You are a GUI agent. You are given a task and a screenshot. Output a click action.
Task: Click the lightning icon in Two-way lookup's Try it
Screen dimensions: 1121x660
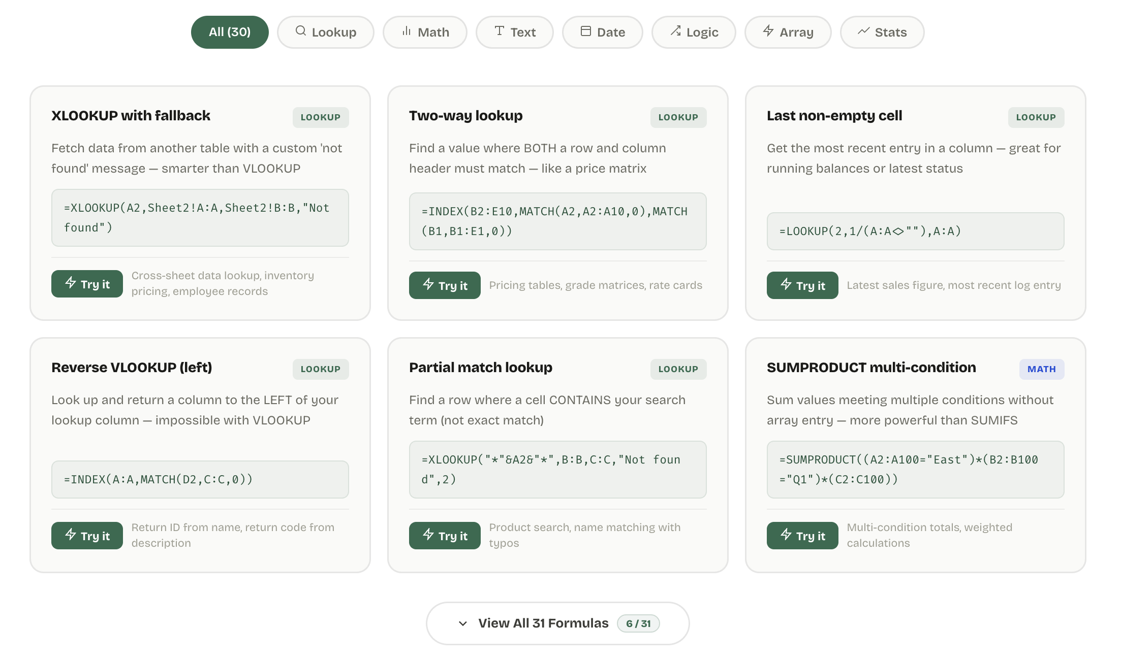click(428, 285)
